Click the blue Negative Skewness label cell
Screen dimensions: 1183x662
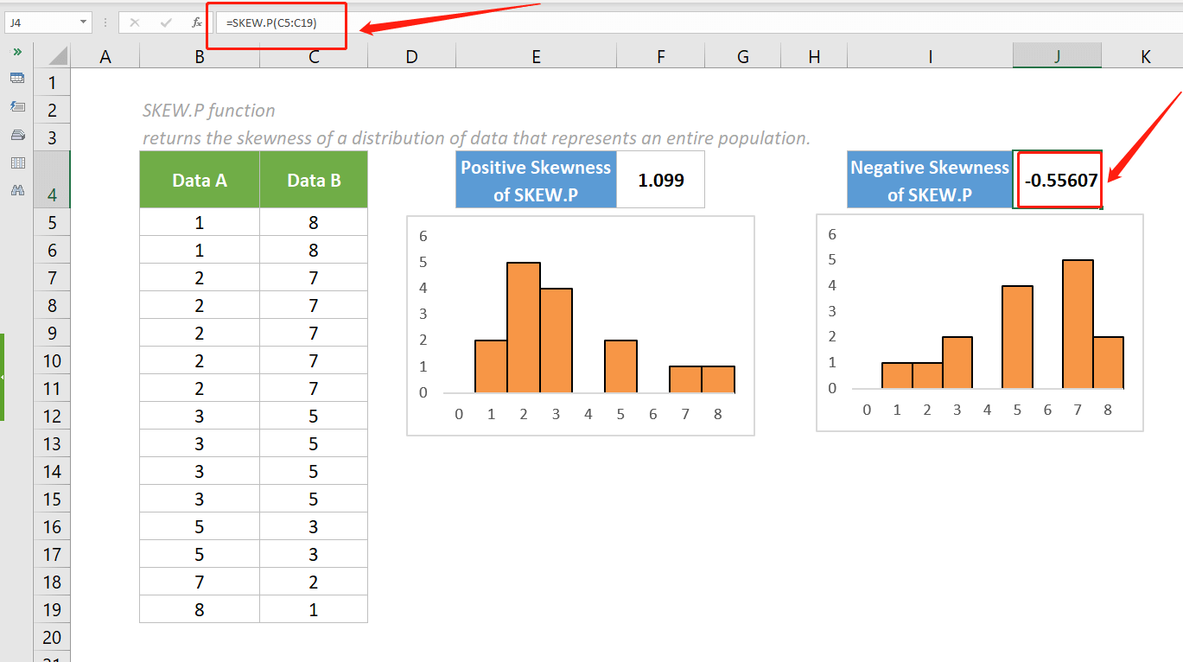(x=929, y=179)
